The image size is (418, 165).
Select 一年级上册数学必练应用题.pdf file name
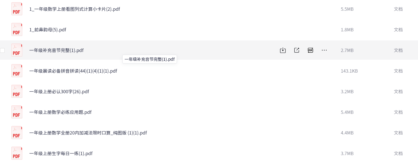(60, 112)
